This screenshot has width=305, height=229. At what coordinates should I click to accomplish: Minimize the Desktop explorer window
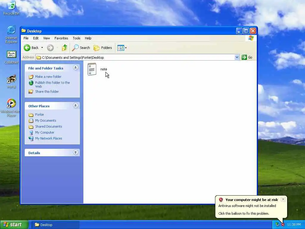click(239, 31)
